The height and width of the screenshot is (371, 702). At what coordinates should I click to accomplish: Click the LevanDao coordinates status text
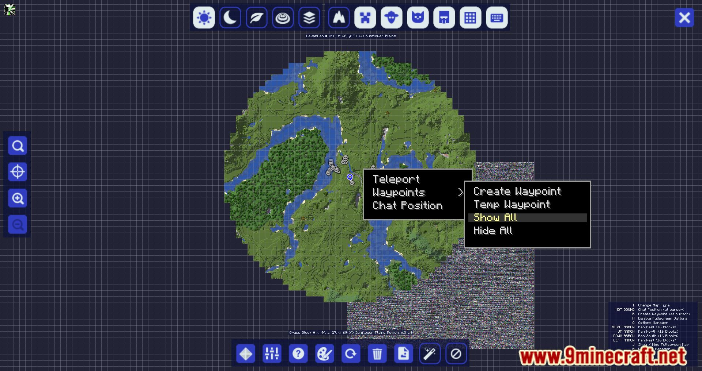tap(351, 36)
